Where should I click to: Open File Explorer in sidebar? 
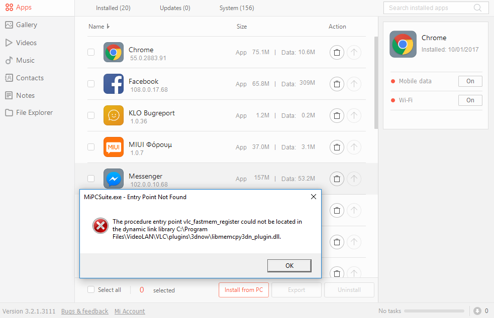tap(29, 113)
